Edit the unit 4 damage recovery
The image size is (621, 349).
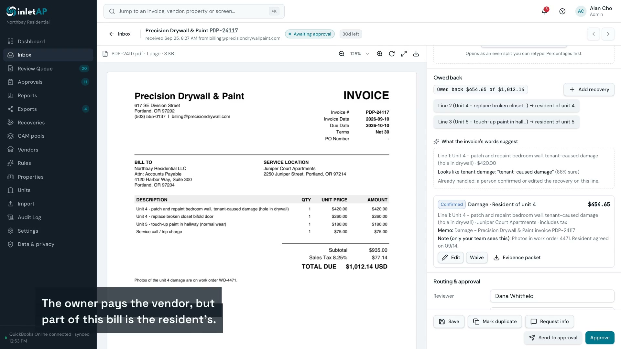451,258
